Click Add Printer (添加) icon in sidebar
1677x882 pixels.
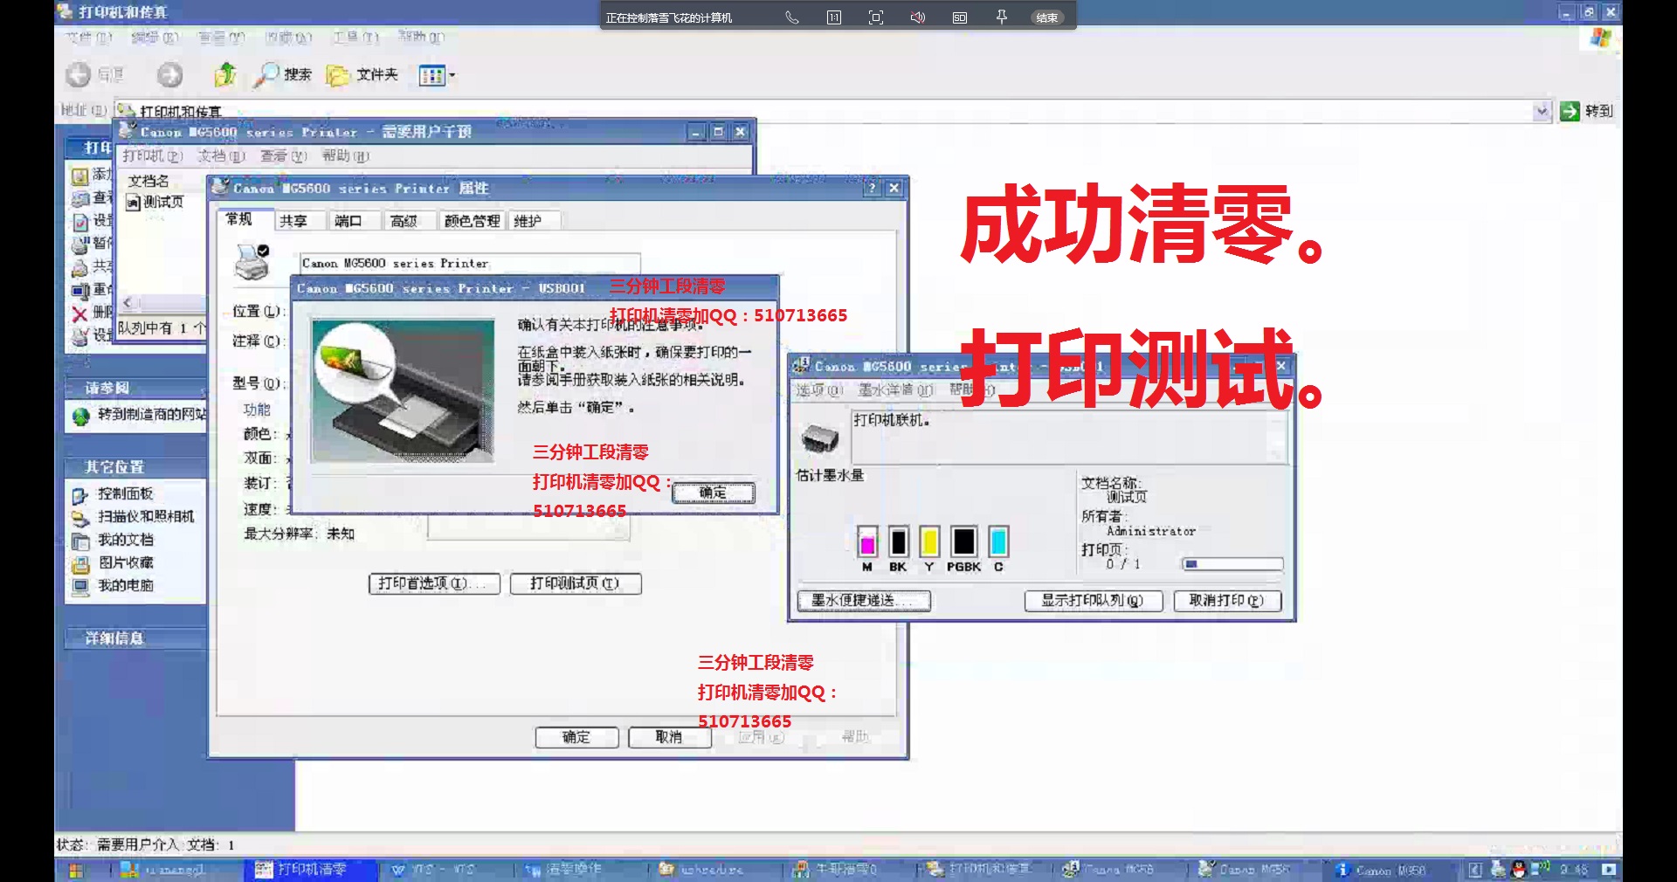(80, 176)
